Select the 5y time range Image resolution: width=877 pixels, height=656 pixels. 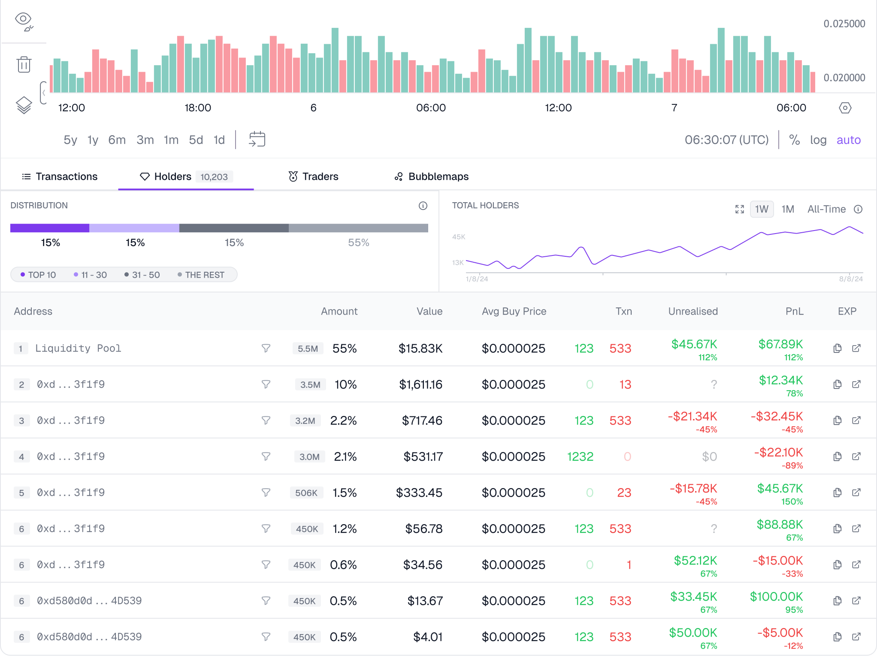(x=70, y=140)
